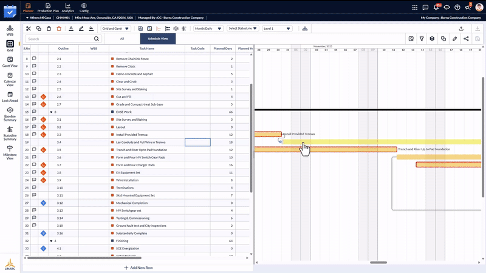Collapse the Finishing group row 4
Viewport: 486px width, 273px height.
click(52, 241)
